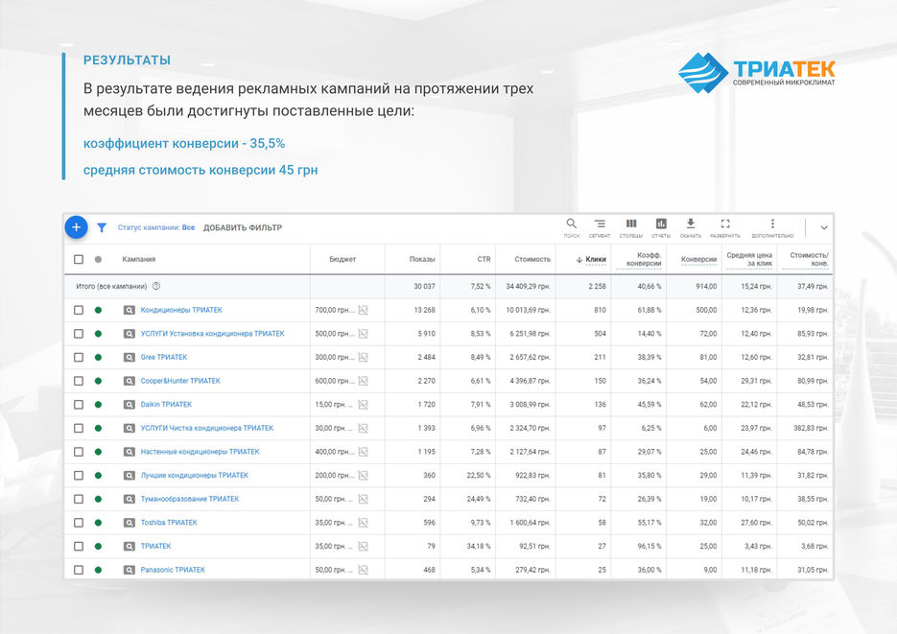
Task: Check the box for Toshiba ТРИАТЕК
Action: pyautogui.click(x=79, y=523)
